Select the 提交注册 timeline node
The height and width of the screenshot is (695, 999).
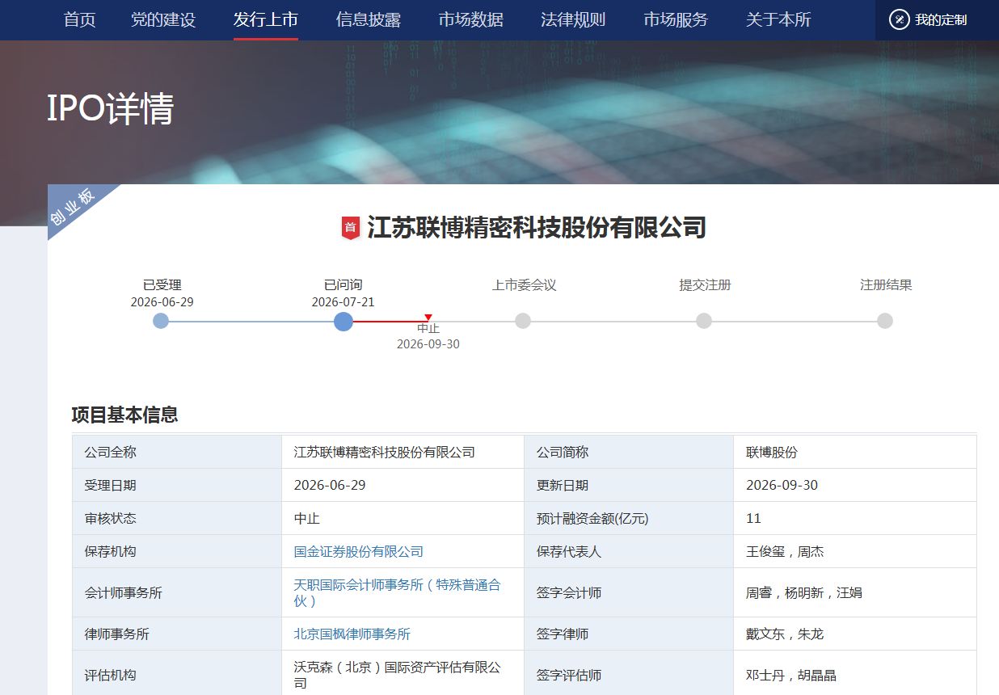click(704, 321)
